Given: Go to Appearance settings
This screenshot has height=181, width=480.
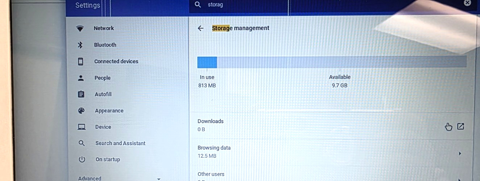Looking at the screenshot, I should [x=109, y=111].
